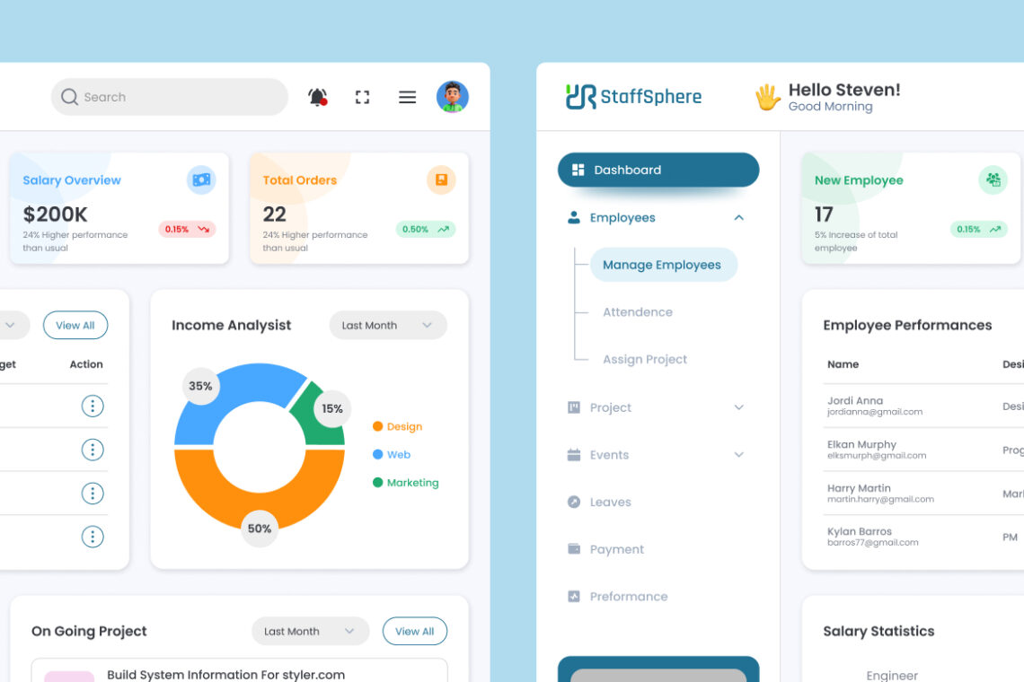Open fourth row action three-dot menu
This screenshot has height=682, width=1024.
[x=93, y=537]
